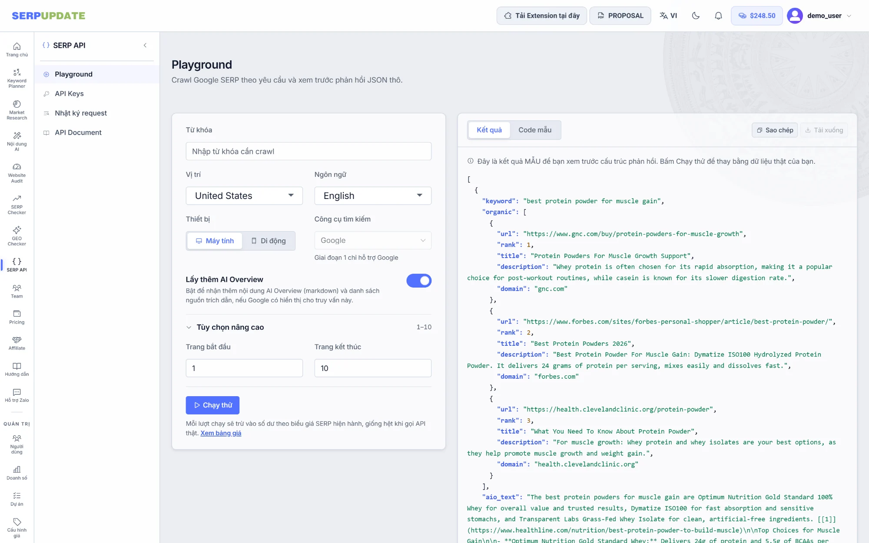Open Nhật ký request menu item
Viewport: 869px width, 543px height.
click(x=97, y=113)
